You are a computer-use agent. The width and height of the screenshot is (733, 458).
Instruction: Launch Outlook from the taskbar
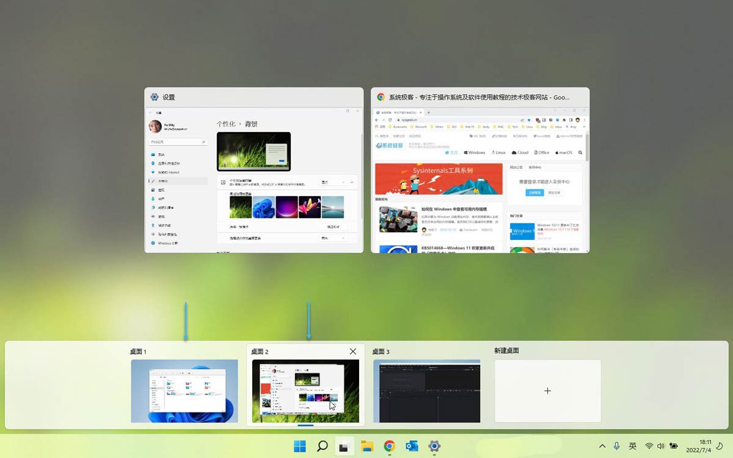[412, 446]
